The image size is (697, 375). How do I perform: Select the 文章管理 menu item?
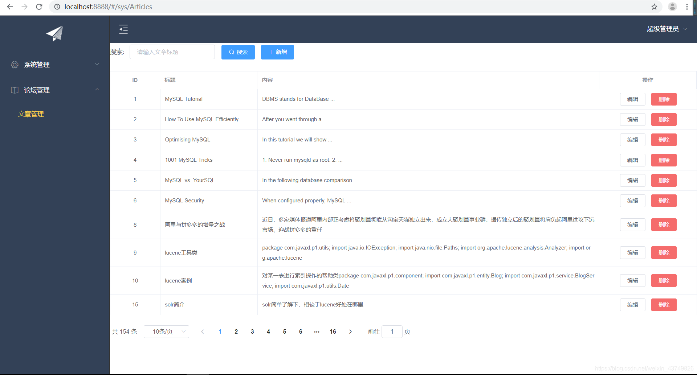coord(31,114)
